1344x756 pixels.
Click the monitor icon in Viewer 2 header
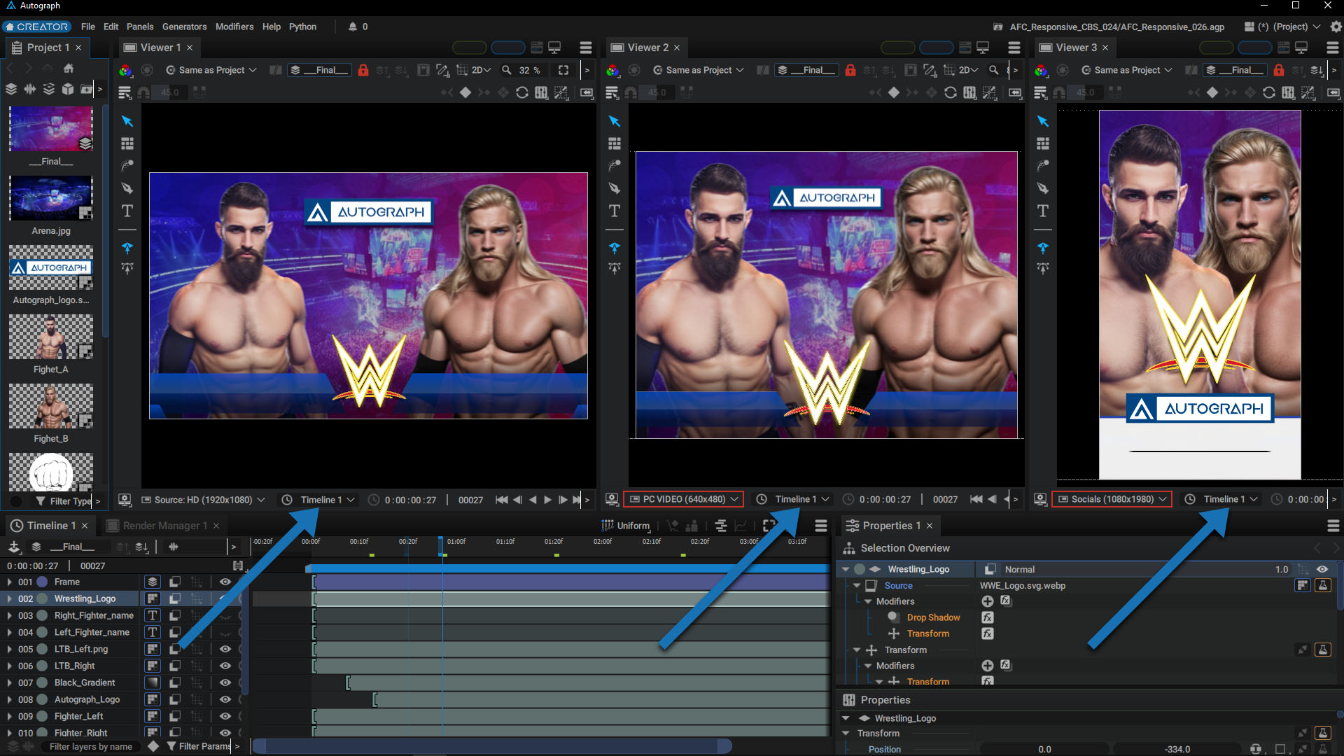[983, 48]
